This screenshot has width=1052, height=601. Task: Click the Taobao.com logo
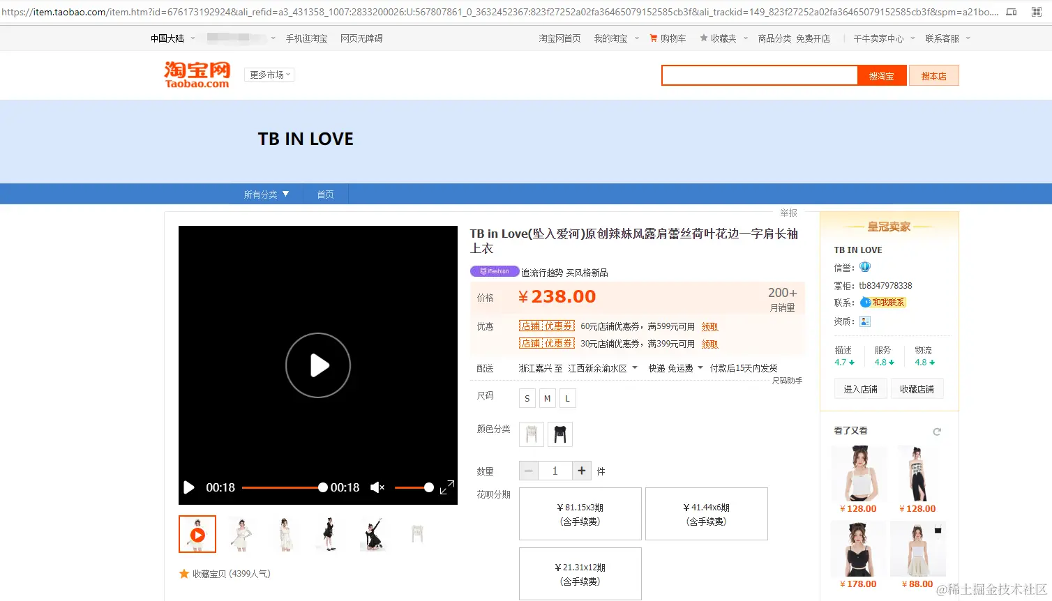[197, 75]
